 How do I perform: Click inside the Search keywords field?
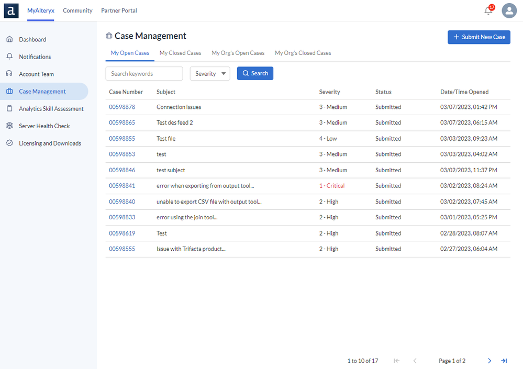pos(144,73)
